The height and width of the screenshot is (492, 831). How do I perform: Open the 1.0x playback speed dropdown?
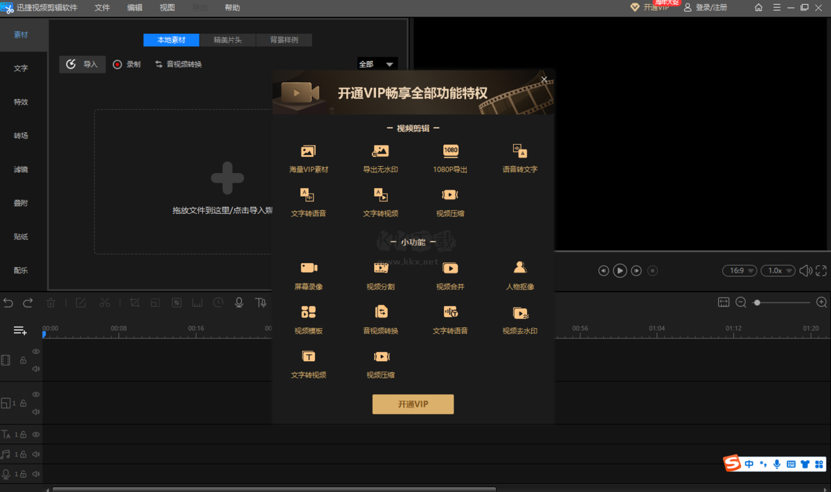tap(778, 271)
